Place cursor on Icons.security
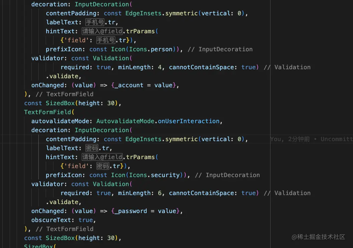Screen dimensions: 353x248 [154, 175]
